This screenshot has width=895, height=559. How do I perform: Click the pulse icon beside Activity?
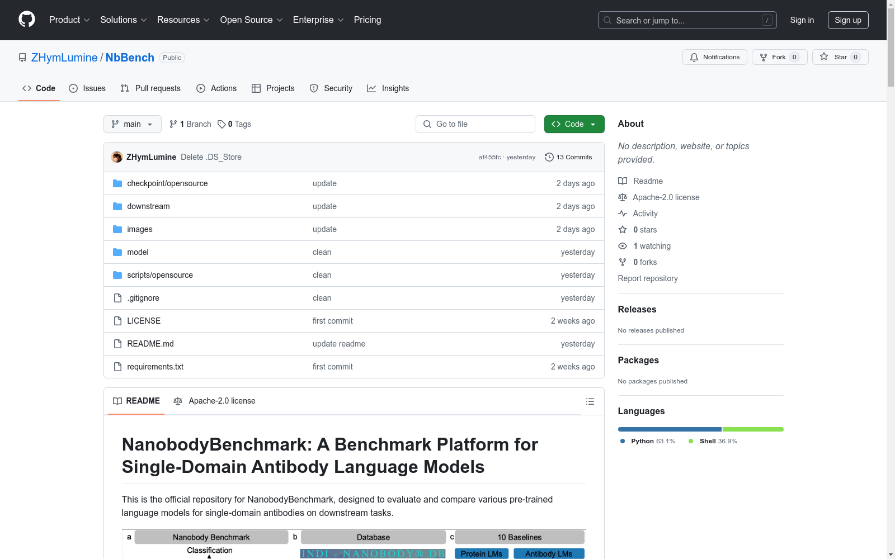pos(623,214)
